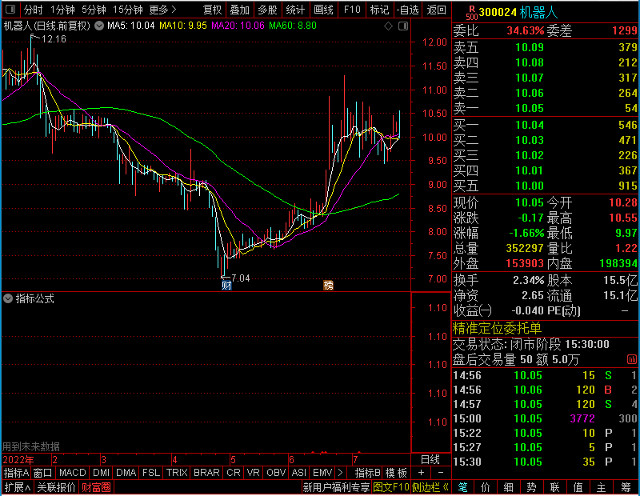The height and width of the screenshot is (496, 640).
Task: Show more indicator tabs with right arrow
Action: (341, 473)
